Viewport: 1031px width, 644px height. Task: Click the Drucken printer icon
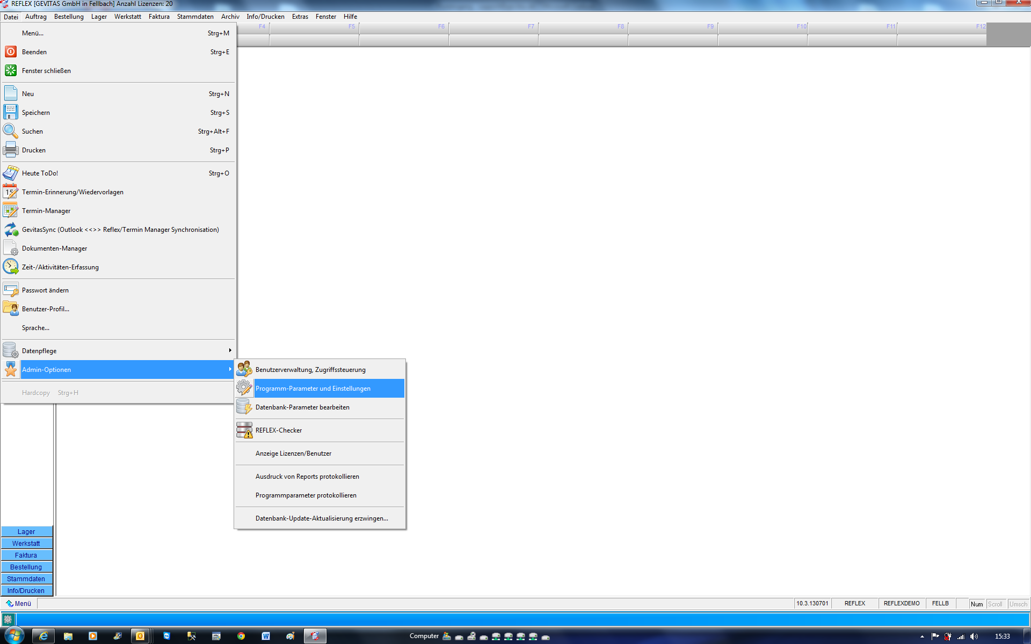pyautogui.click(x=11, y=150)
